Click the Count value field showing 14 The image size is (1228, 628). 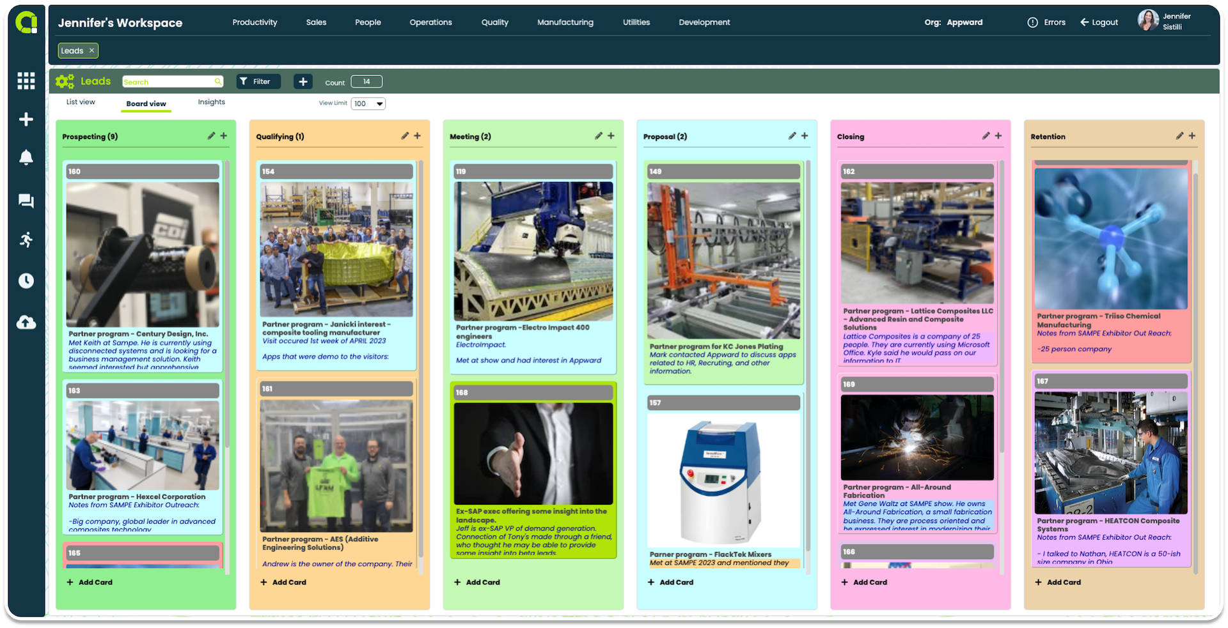366,81
